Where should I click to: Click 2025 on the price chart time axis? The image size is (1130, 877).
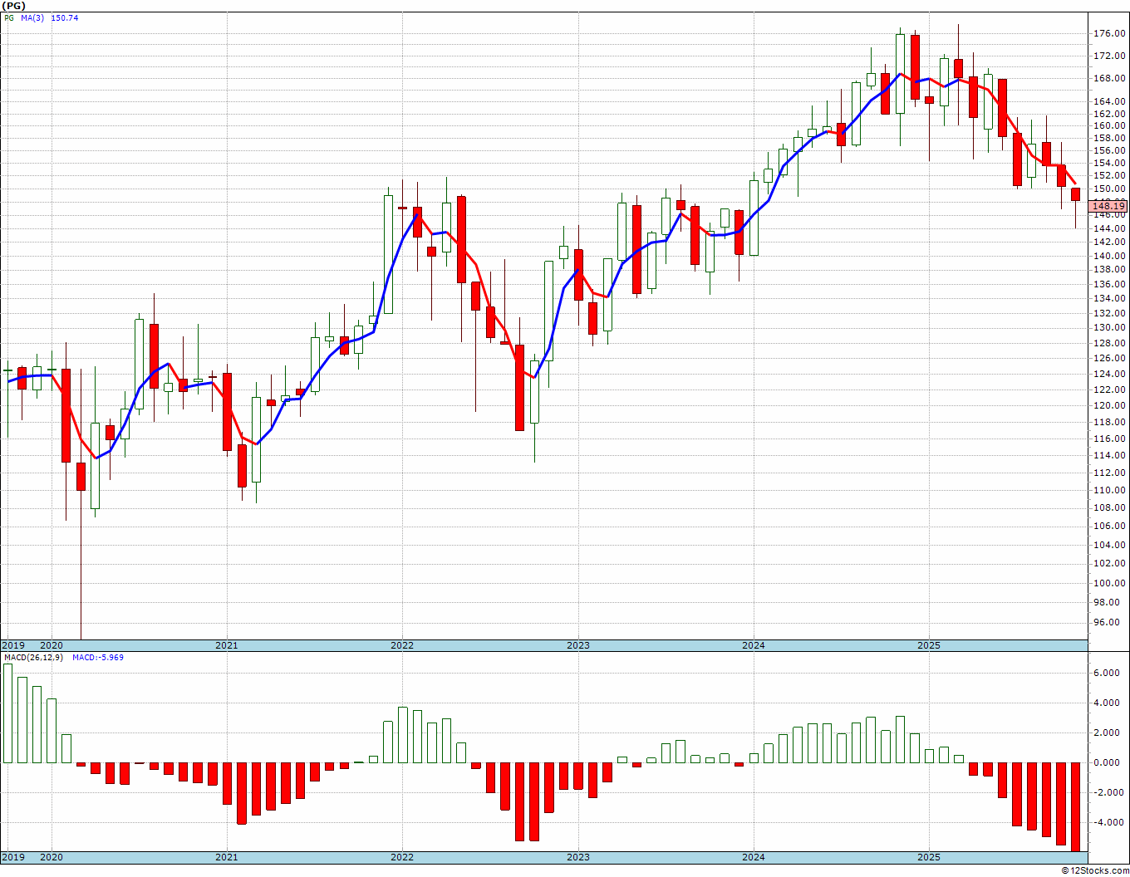(929, 645)
